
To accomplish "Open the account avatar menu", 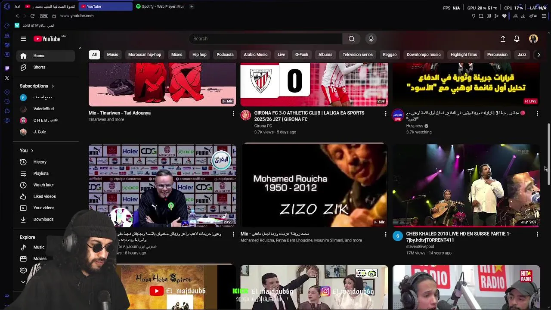I will click(x=533, y=39).
